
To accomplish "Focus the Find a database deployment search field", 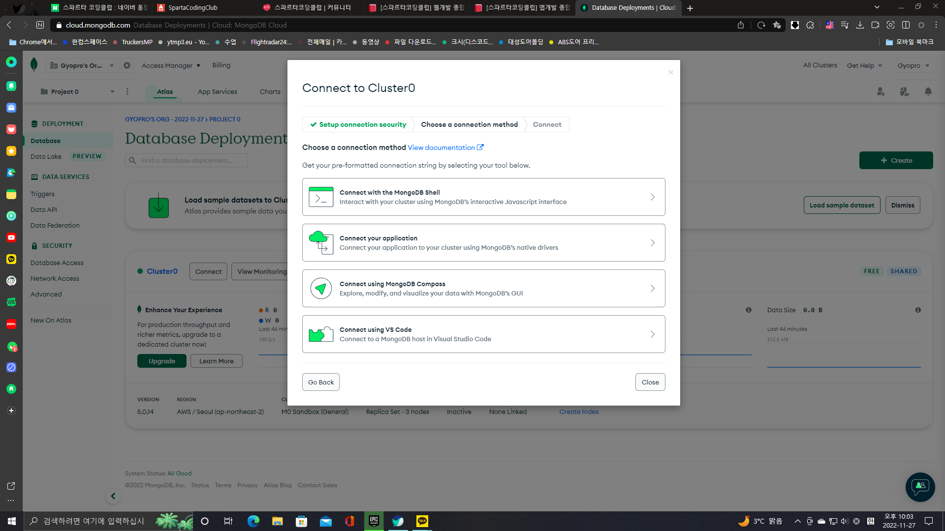I will click(x=187, y=160).
